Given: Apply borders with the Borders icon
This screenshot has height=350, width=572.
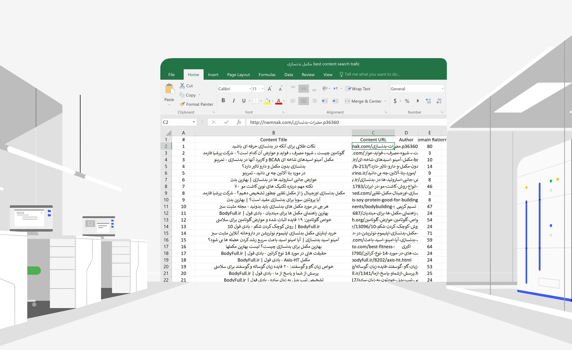Looking at the screenshot, I should [x=255, y=101].
